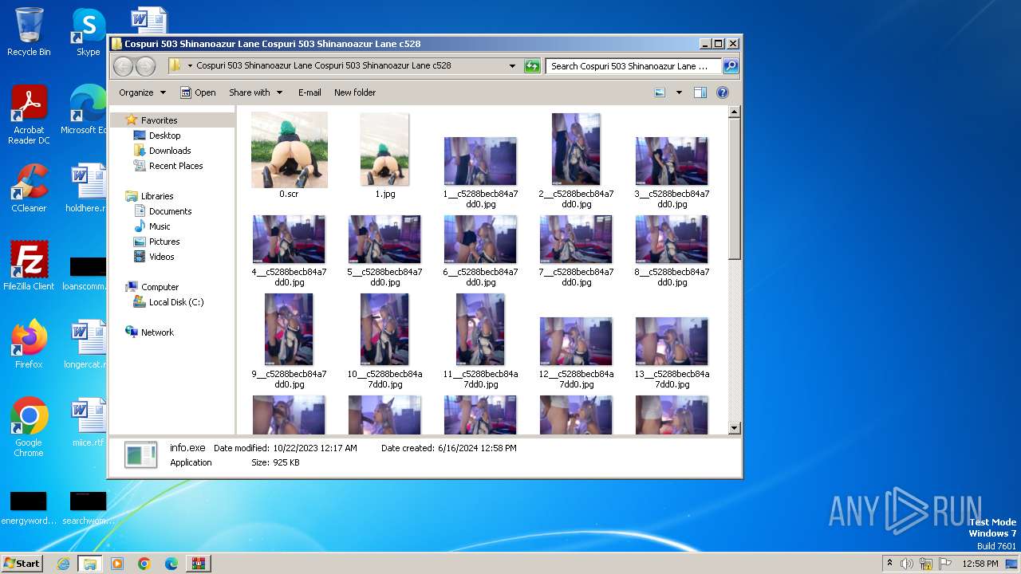Click the Windows Explorer taskbar button

pyautogui.click(x=89, y=564)
